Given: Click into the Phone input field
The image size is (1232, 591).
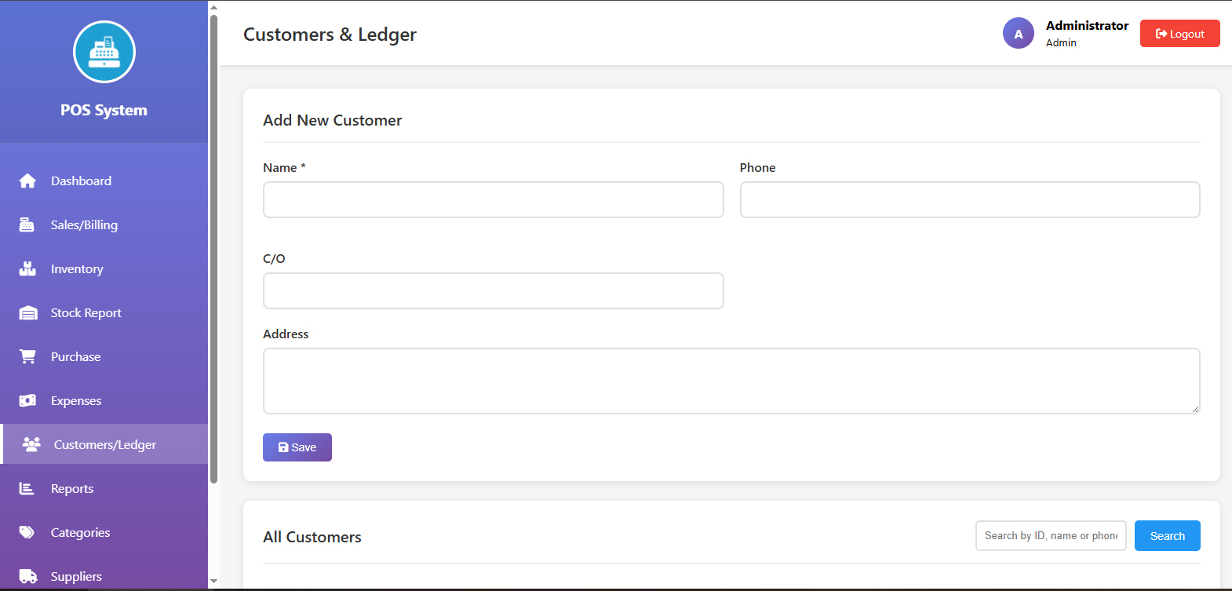Looking at the screenshot, I should pyautogui.click(x=969, y=200).
